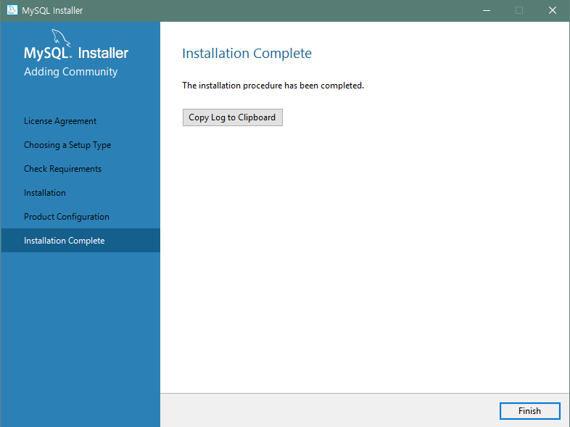570x427 pixels.
Task: Click the 'Installation Complete' page heading
Action: pyautogui.click(x=247, y=54)
